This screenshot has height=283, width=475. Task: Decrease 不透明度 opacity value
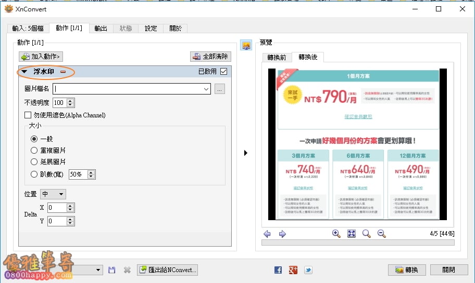coord(70,105)
